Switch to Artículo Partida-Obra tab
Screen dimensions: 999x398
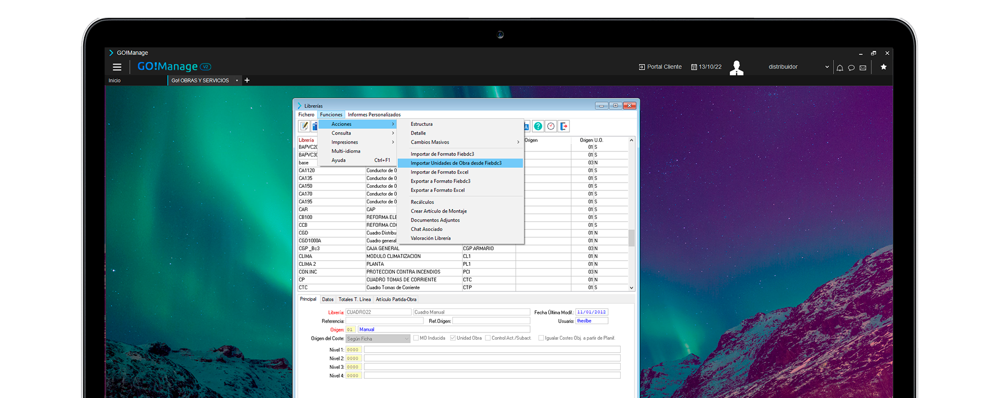396,300
